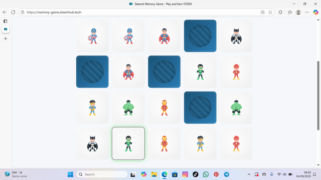Select Green Lantern card beside the Flash card
This screenshot has height=180, width=321.
[200, 71]
